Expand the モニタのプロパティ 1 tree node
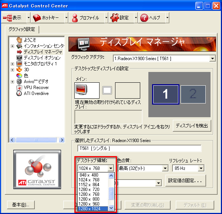Viewport: 222px width, 214px height. [12, 64]
